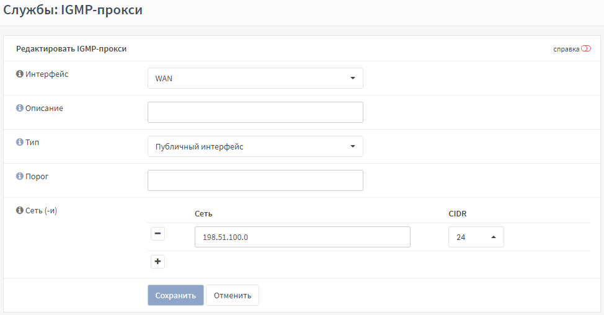
Task: Click the Сохранить button
Action: pyautogui.click(x=175, y=295)
